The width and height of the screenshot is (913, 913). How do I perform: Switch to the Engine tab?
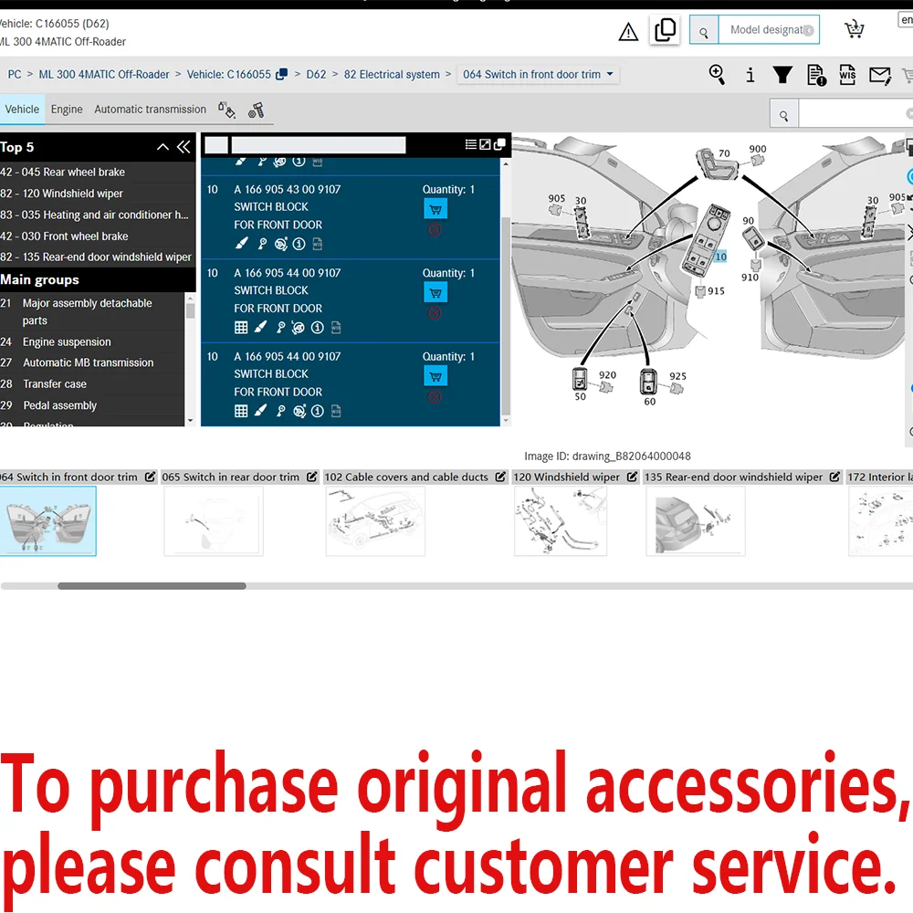67,109
